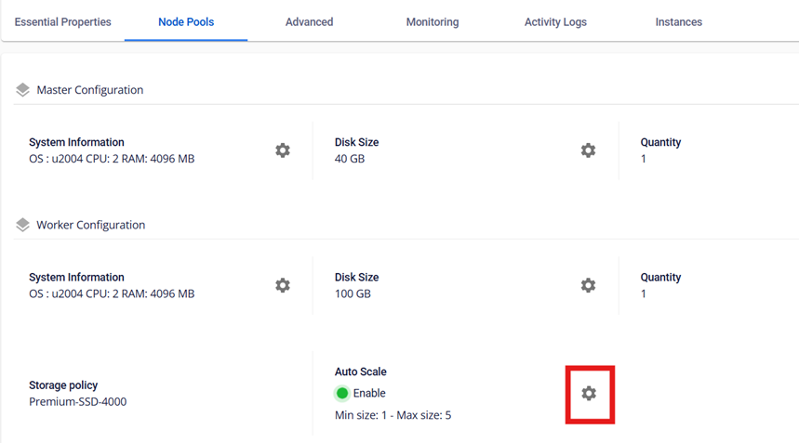Viewport: 799px width, 443px height.
Task: Click the Worker Configuration section heading
Action: point(90,225)
